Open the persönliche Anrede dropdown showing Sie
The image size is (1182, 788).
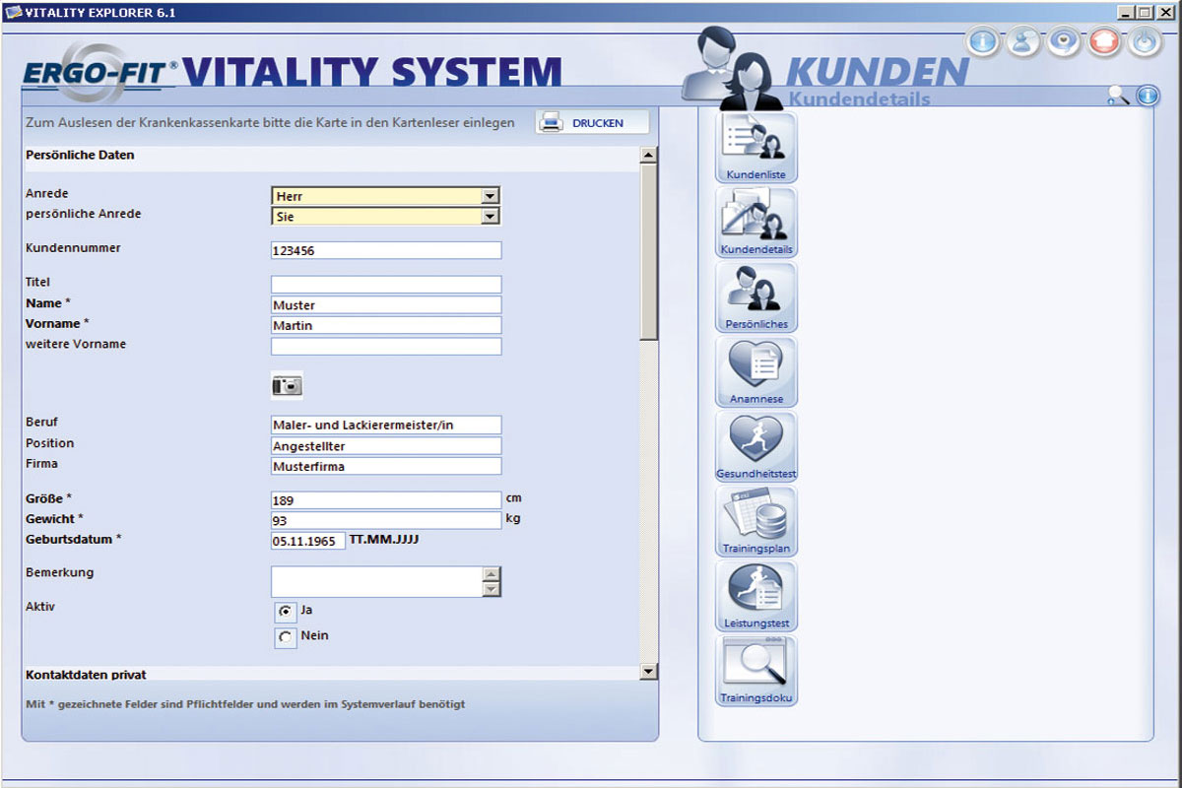386,216
